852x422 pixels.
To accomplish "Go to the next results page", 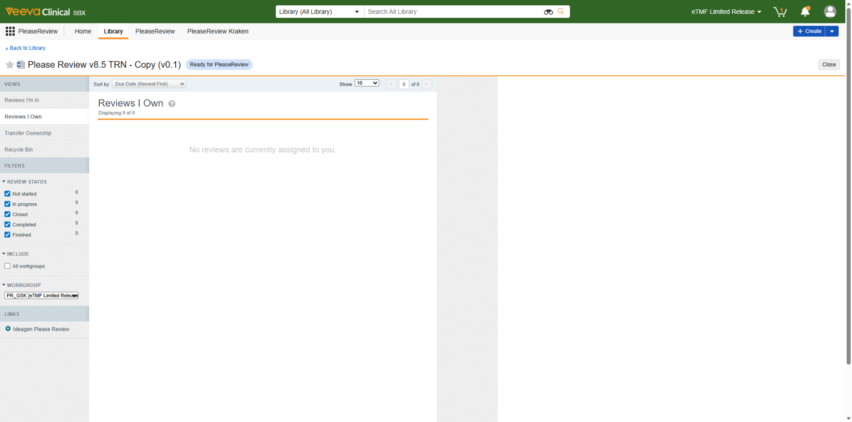I will pyautogui.click(x=427, y=84).
